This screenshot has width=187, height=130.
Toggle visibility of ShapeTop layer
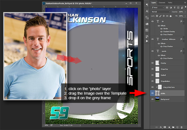point(153,69)
